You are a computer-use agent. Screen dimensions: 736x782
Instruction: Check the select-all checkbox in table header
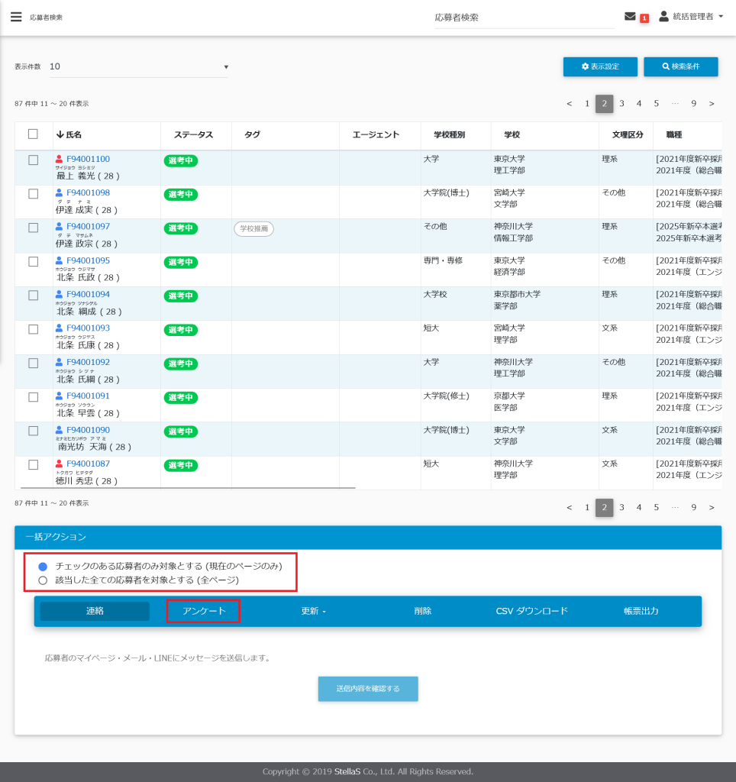click(33, 134)
